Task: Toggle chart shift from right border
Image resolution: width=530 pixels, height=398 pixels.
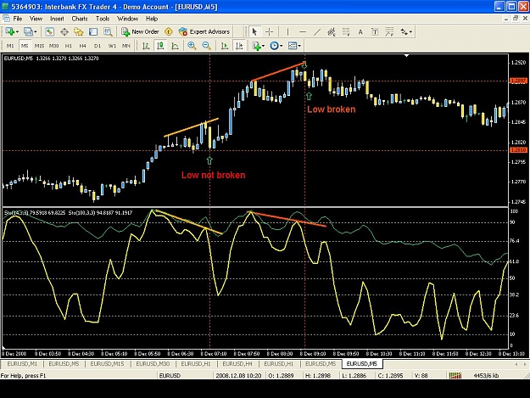Action: tap(239, 46)
